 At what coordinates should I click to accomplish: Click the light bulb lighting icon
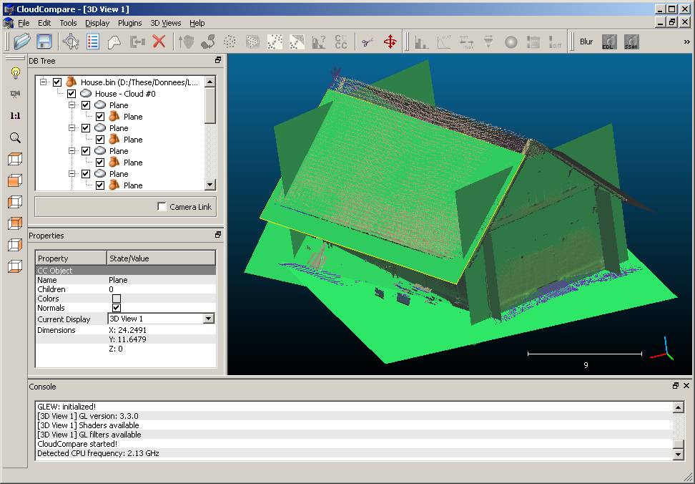click(15, 73)
